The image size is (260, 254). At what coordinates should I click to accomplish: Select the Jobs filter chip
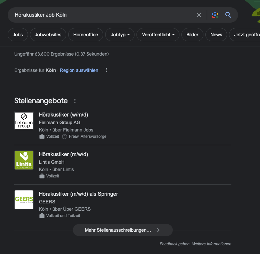[18, 35]
